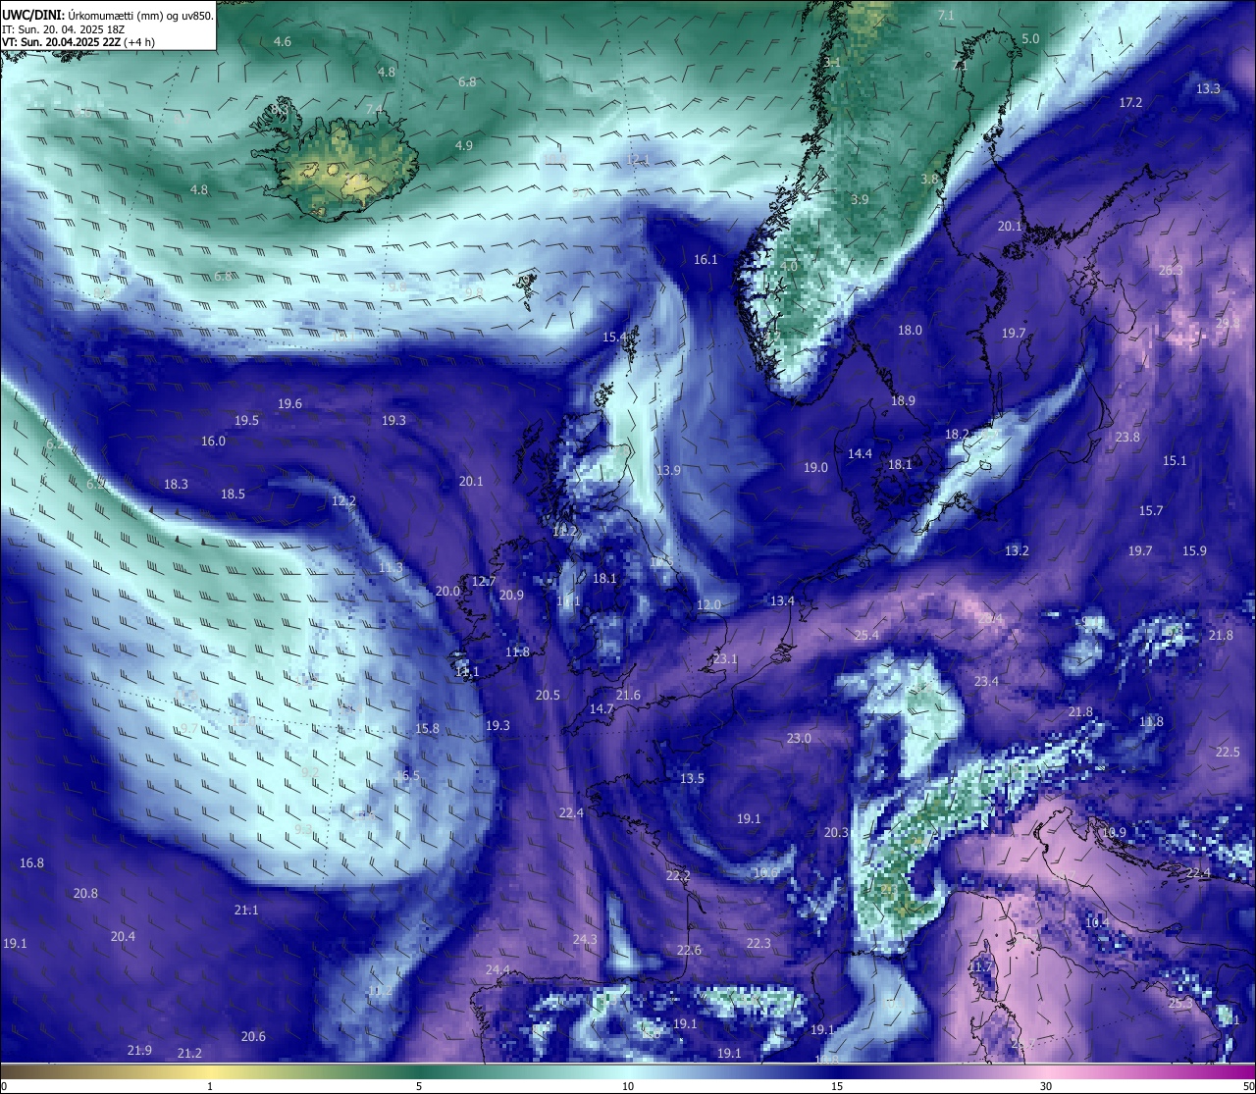
Task: Click the map value '23.8'
Action: 1127,437
